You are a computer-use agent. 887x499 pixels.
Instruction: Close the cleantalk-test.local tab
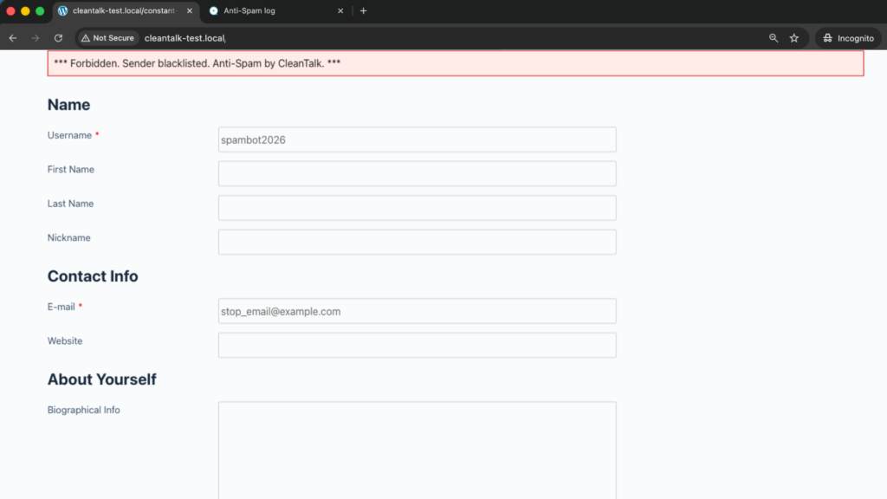coord(190,10)
